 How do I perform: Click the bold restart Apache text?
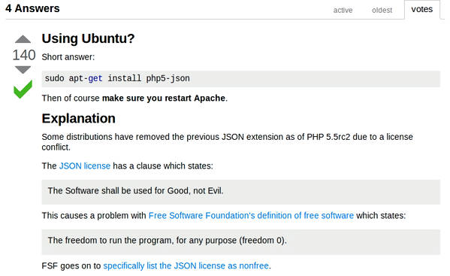tap(164, 99)
